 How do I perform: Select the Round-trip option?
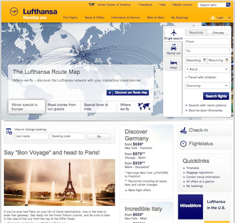(196, 33)
